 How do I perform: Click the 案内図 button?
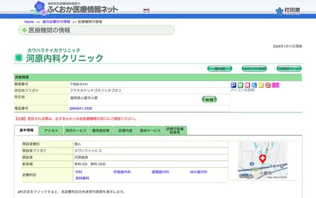click(x=220, y=68)
